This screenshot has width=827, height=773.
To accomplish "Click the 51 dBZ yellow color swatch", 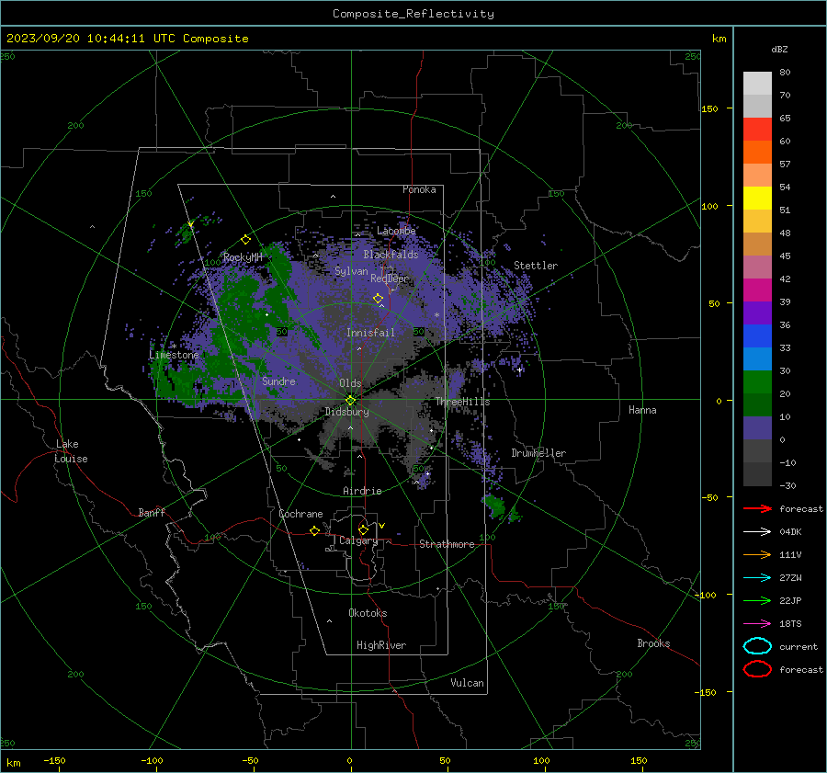I will (x=757, y=198).
